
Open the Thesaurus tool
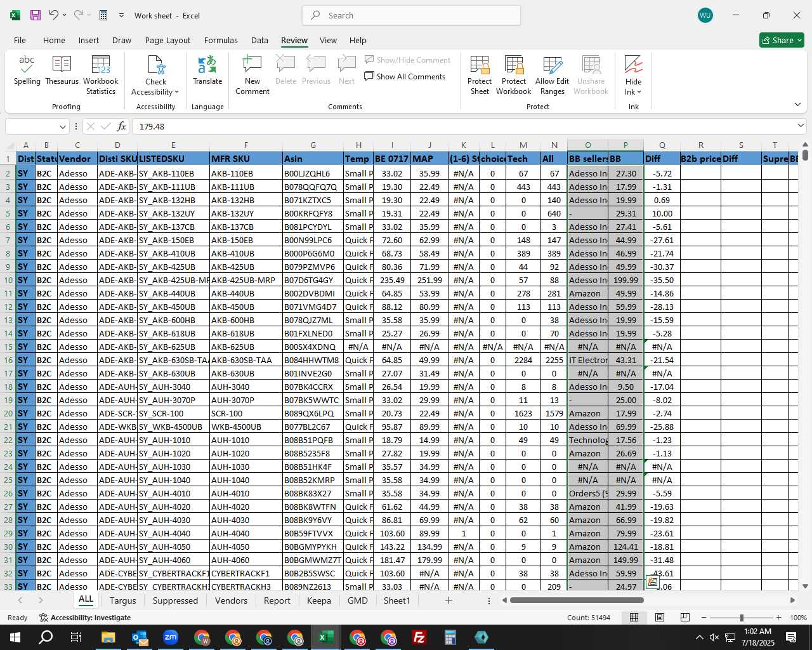pyautogui.click(x=62, y=70)
